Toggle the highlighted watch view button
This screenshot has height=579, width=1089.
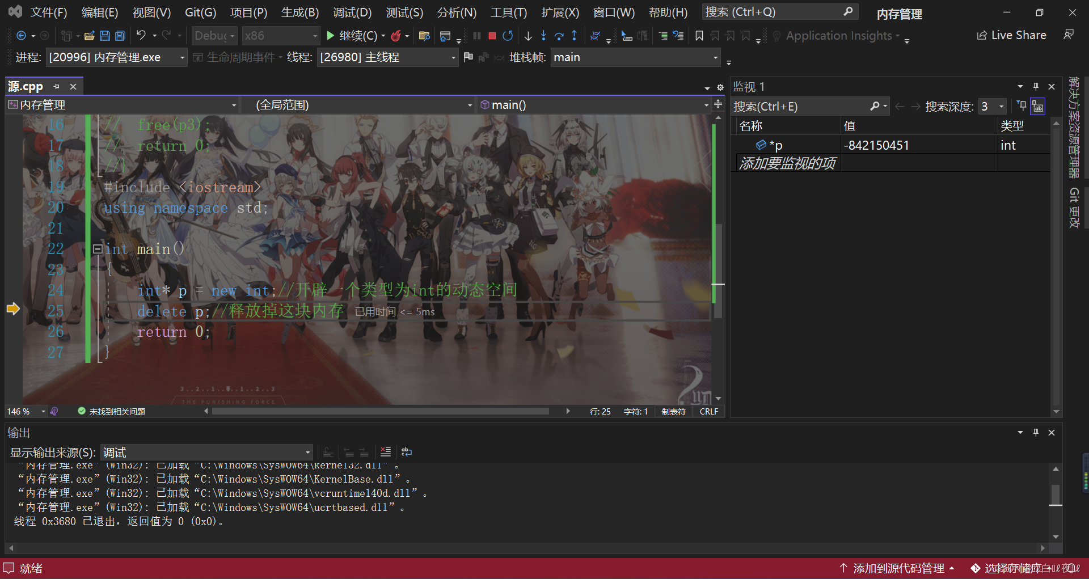pos(1038,106)
